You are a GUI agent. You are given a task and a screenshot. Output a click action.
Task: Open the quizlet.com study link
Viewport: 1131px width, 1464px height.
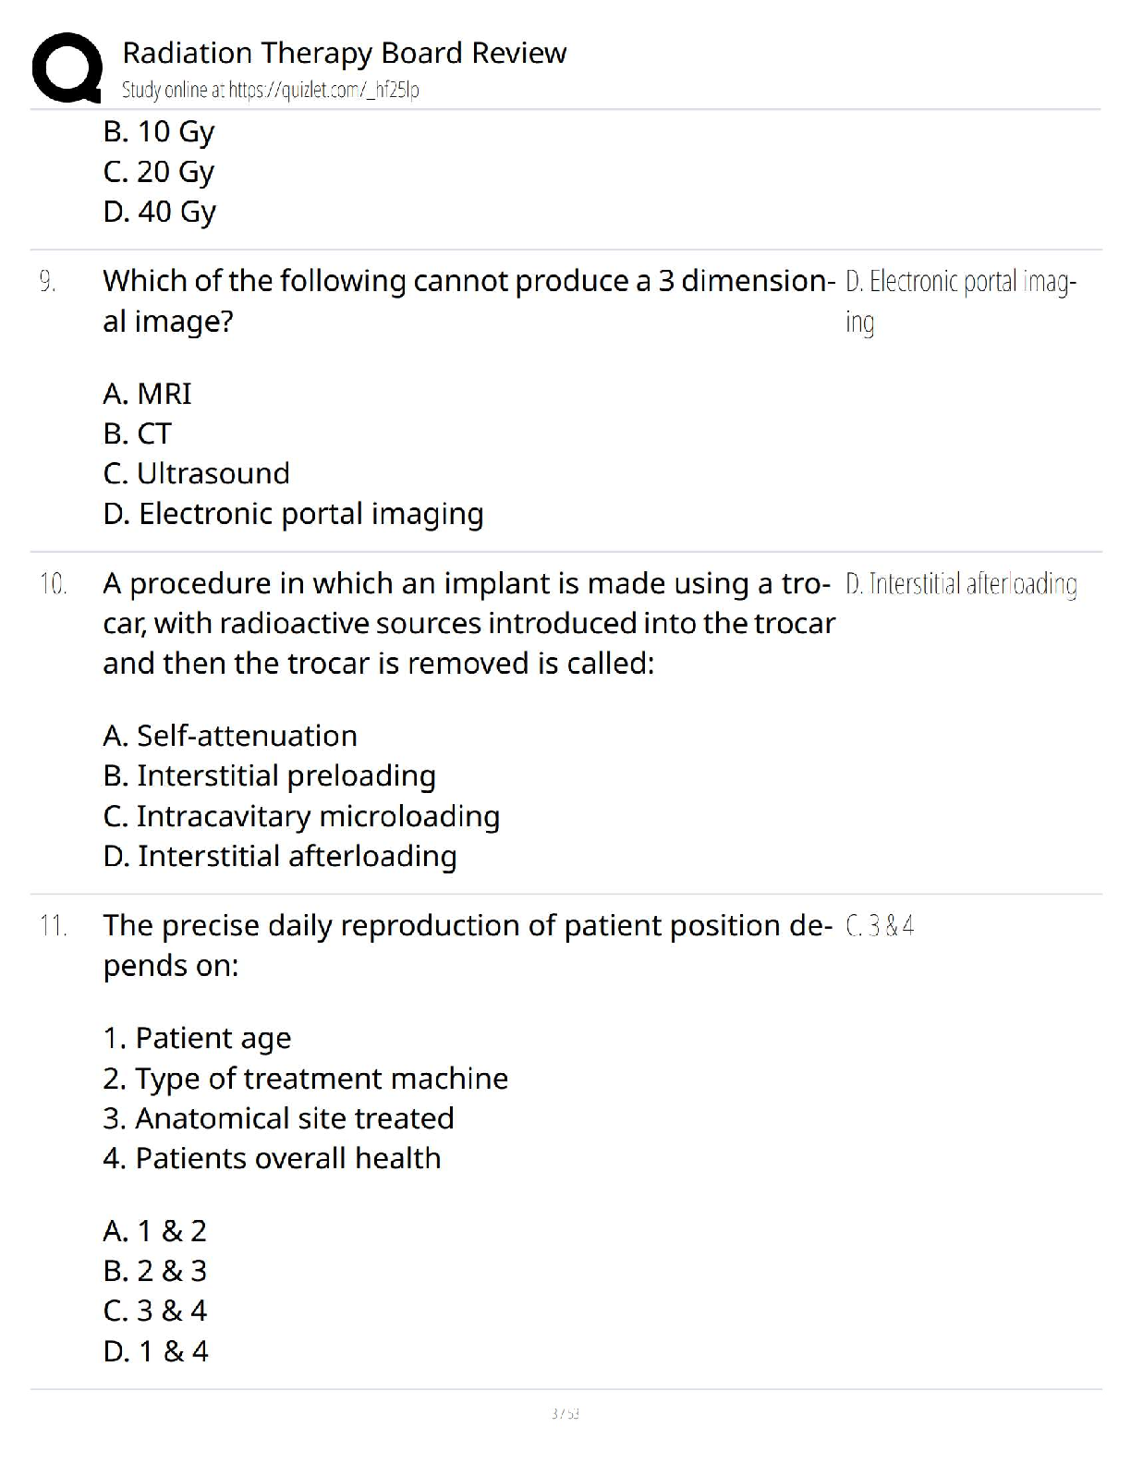coord(270,90)
